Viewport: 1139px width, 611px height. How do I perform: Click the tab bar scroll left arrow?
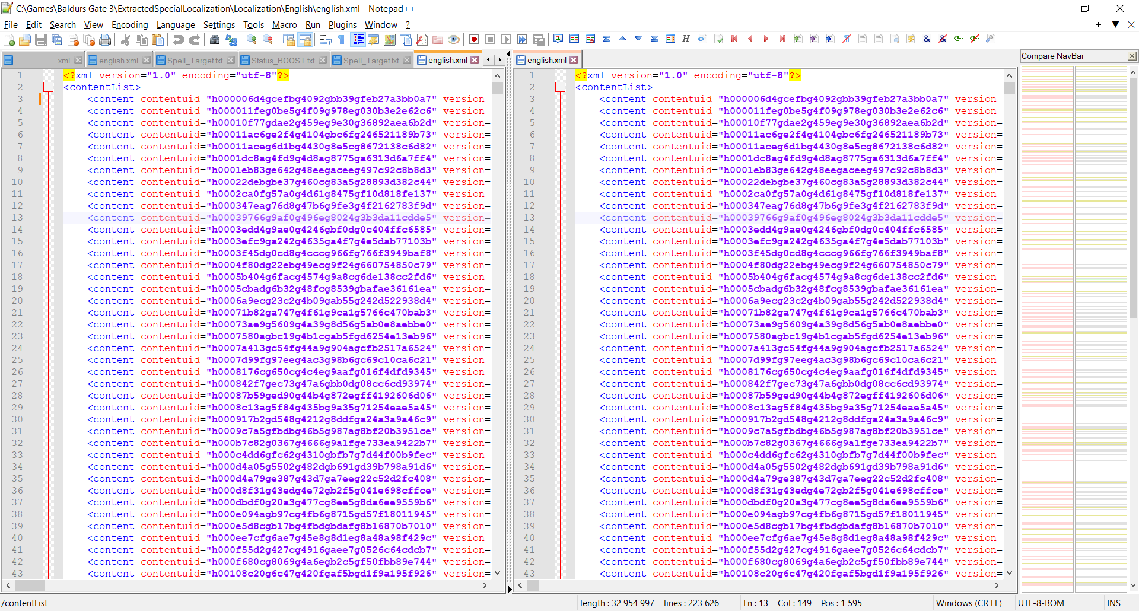(488, 60)
